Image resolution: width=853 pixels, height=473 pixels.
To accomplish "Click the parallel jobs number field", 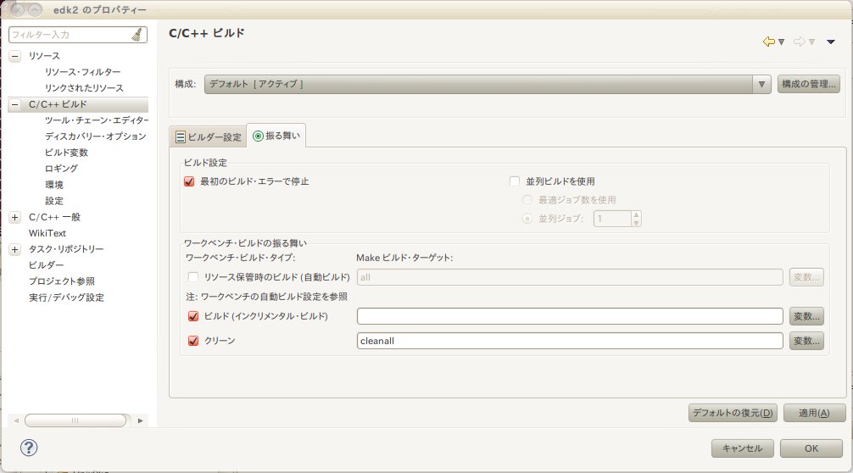I will coord(612,219).
